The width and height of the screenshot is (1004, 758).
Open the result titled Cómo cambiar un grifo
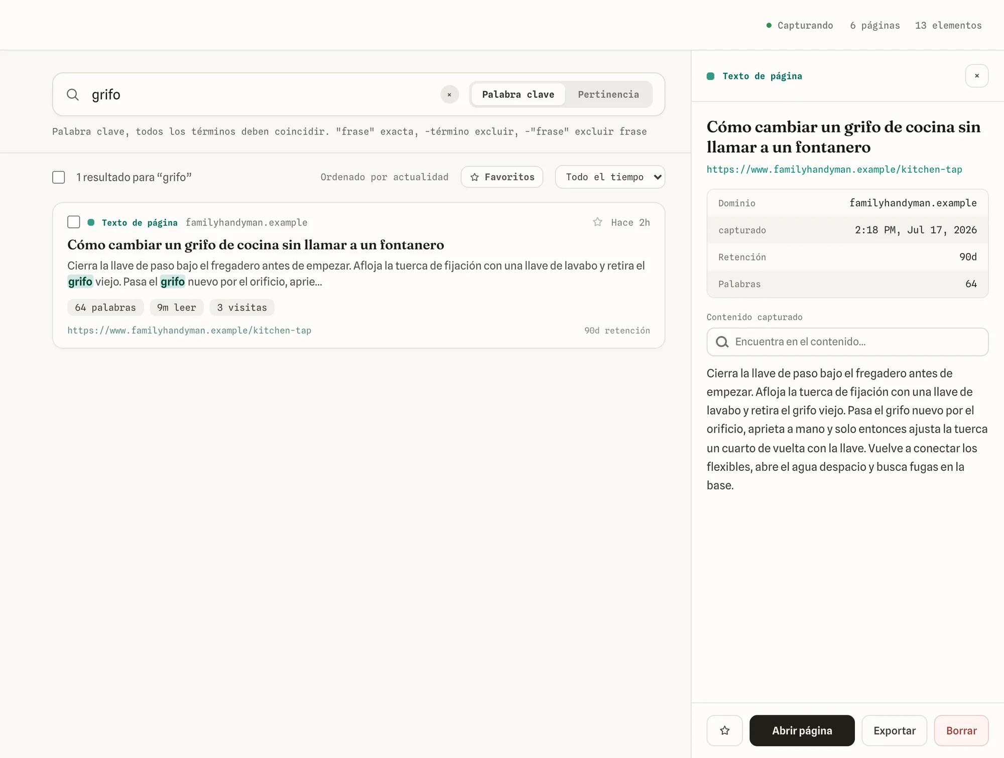[x=256, y=245]
